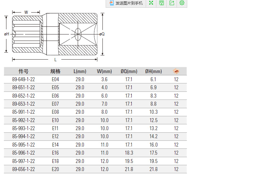Screen dimensions: 255x181
Task: Click the W value 11.0 in the E14 row
Action: [104, 145]
